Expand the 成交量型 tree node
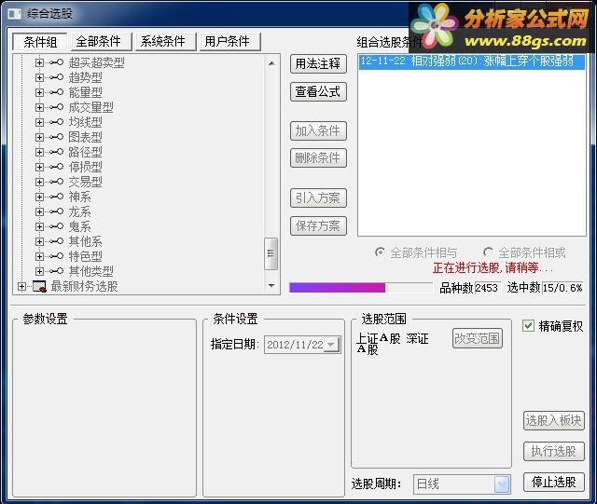 click(39, 108)
